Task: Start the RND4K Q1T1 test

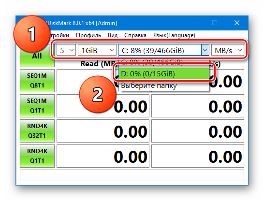Action: pyautogui.click(x=37, y=156)
